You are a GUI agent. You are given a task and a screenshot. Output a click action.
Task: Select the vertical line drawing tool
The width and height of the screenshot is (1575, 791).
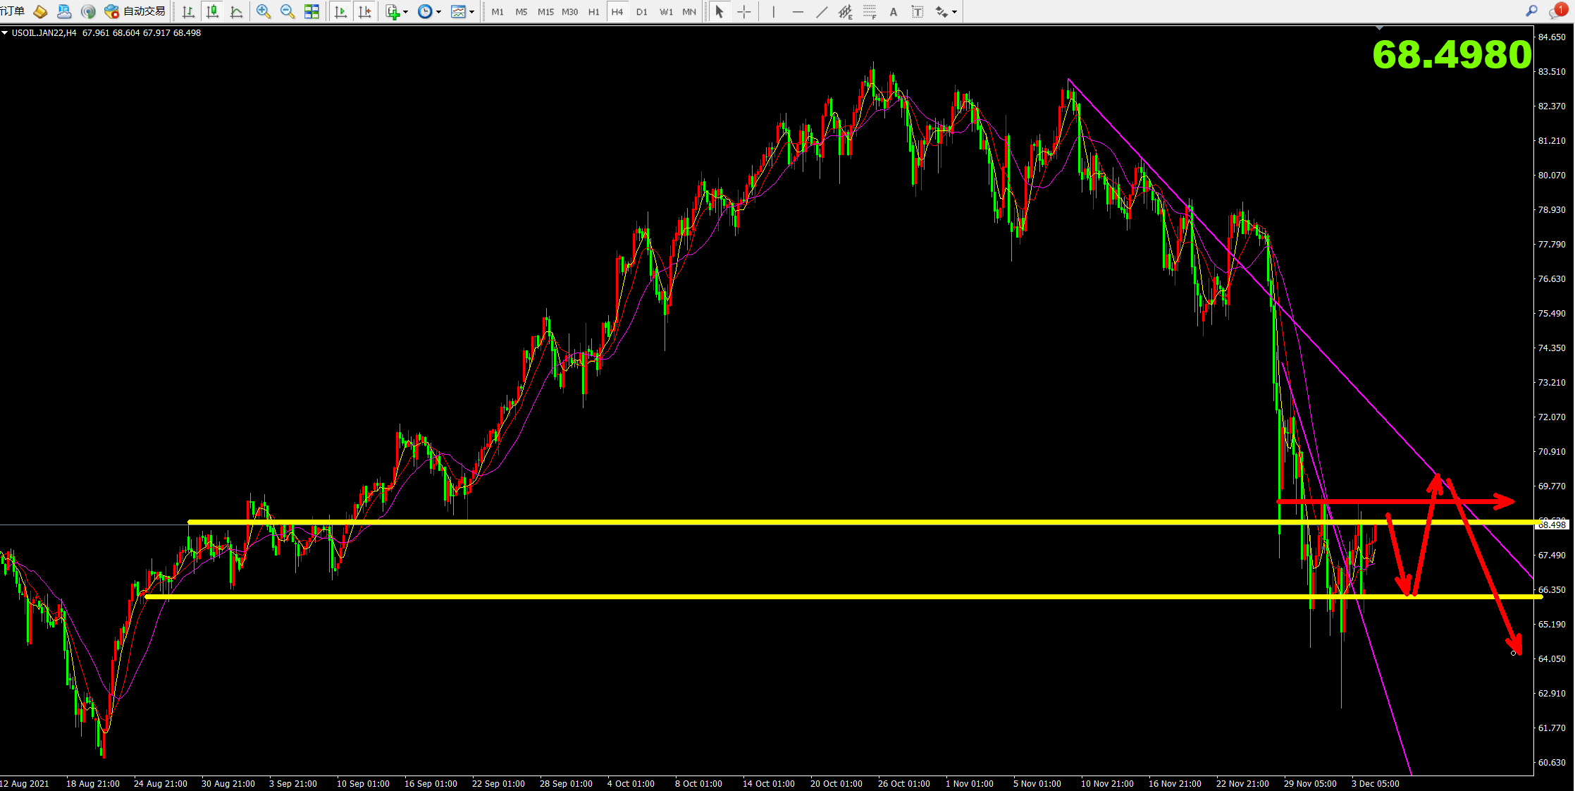point(774,11)
